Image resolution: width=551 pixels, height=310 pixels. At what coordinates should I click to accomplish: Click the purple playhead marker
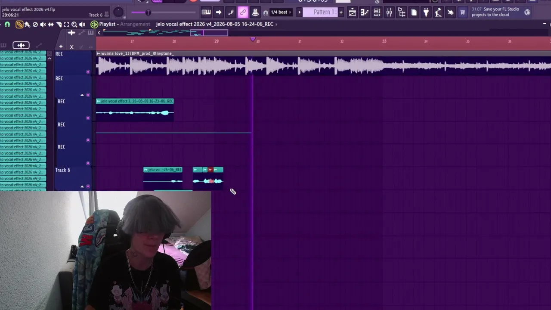pos(253,40)
